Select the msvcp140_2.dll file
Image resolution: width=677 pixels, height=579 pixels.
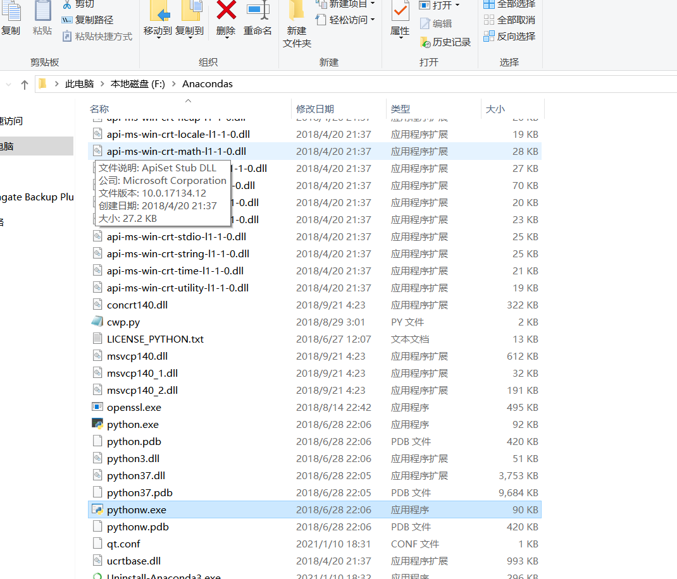[x=314, y=391]
